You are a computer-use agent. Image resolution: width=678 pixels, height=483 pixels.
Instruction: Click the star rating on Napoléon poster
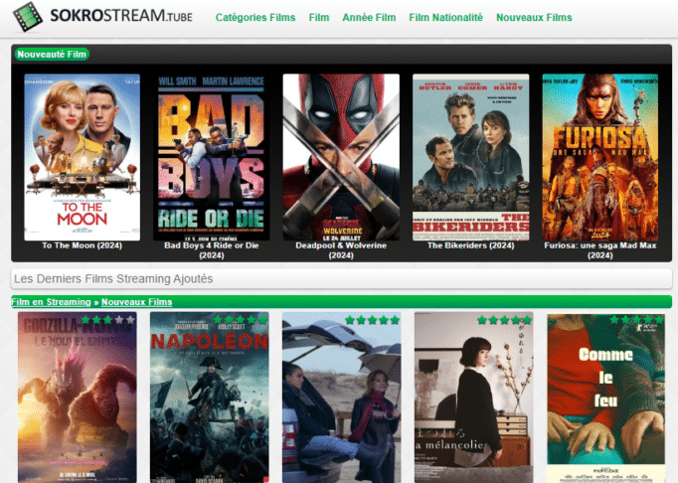click(x=241, y=320)
